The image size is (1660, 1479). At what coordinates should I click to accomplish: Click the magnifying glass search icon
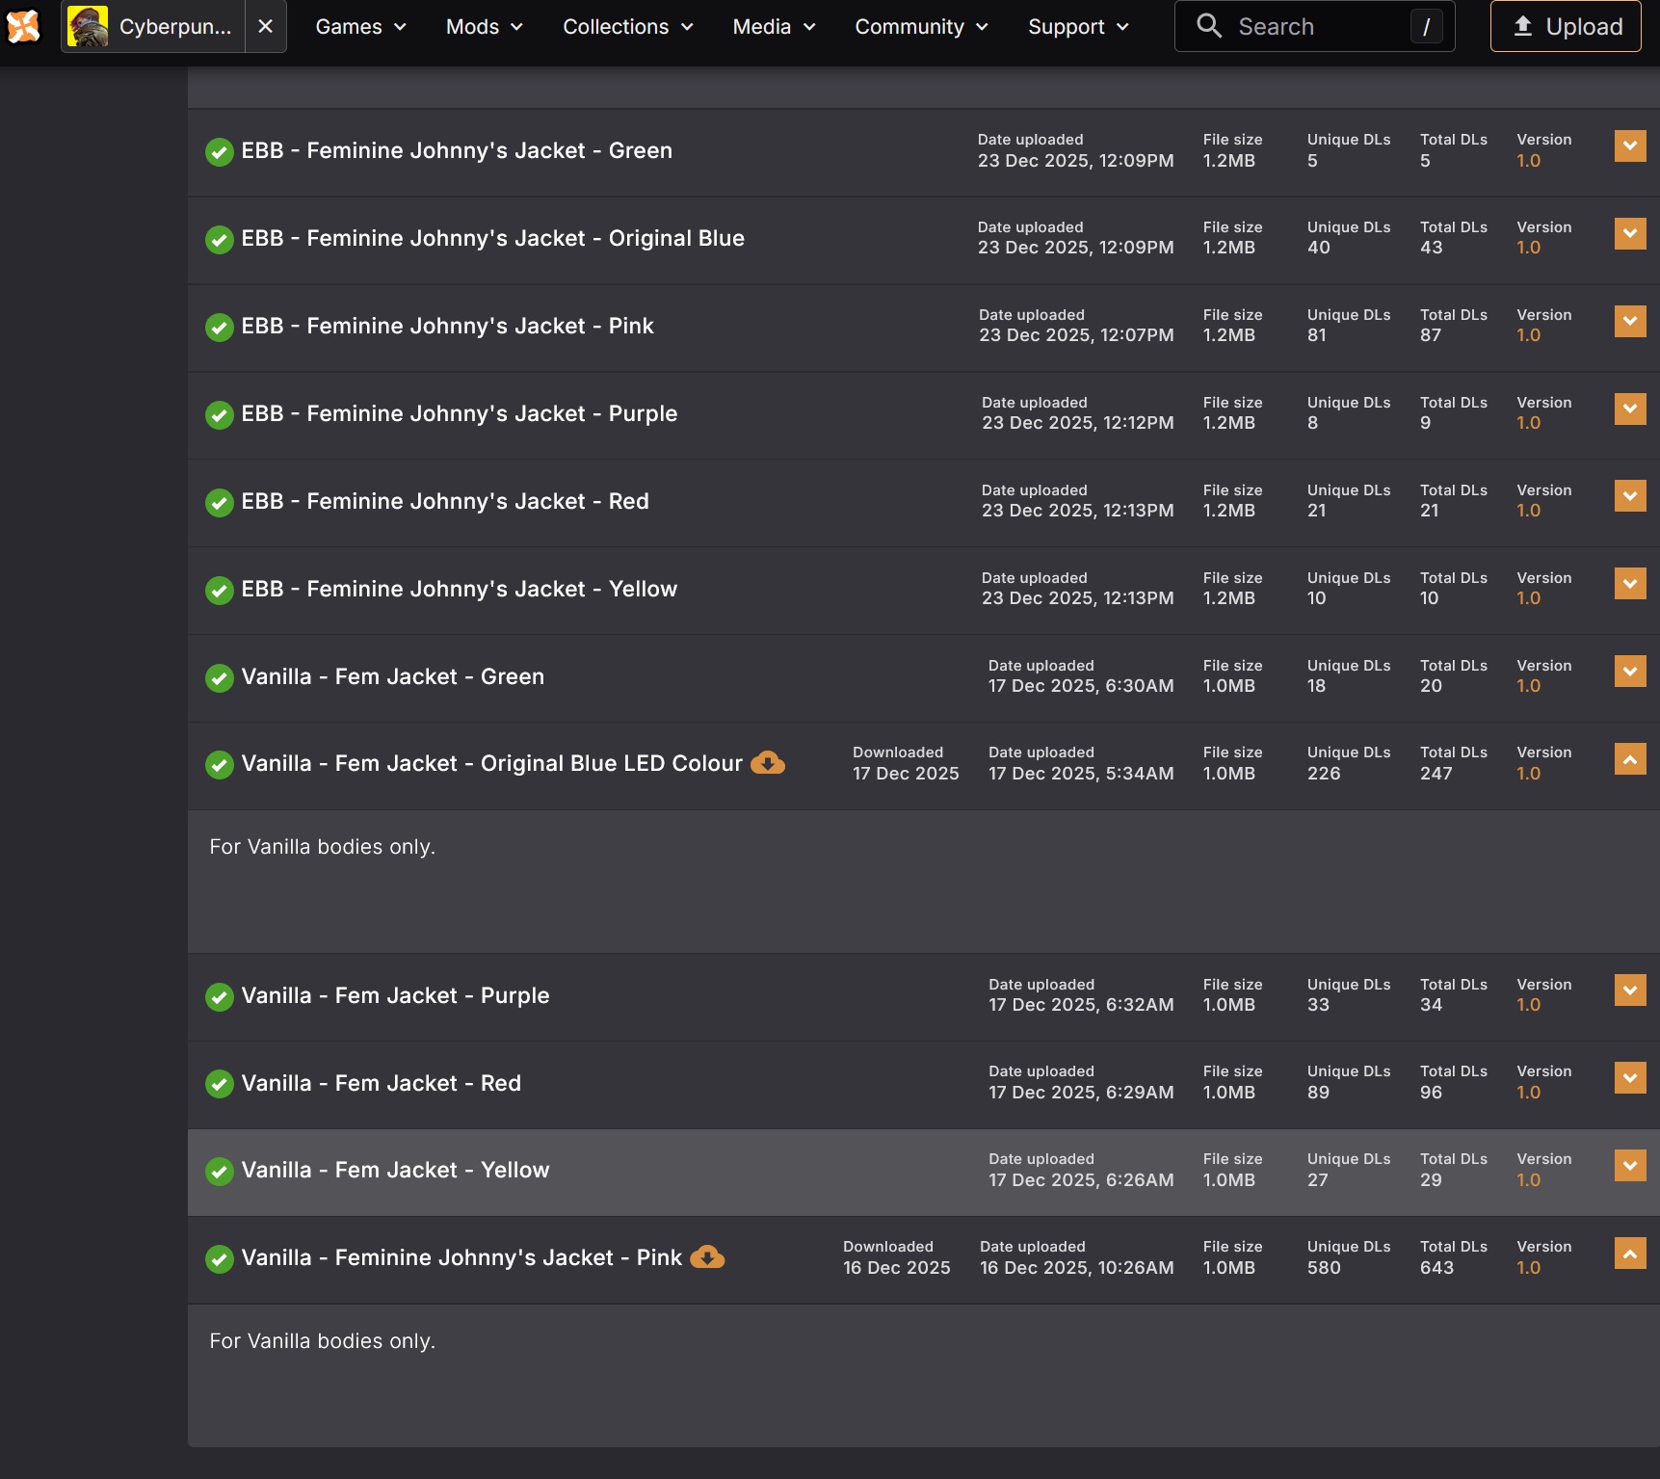[1209, 26]
